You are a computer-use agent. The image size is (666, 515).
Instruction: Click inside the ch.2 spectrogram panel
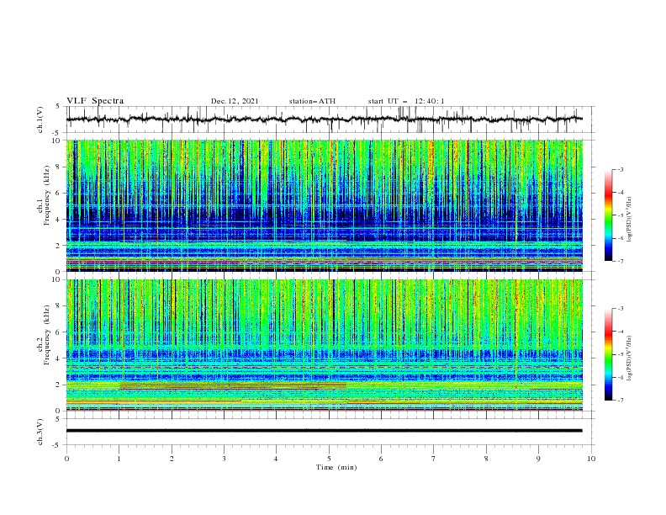[324, 345]
